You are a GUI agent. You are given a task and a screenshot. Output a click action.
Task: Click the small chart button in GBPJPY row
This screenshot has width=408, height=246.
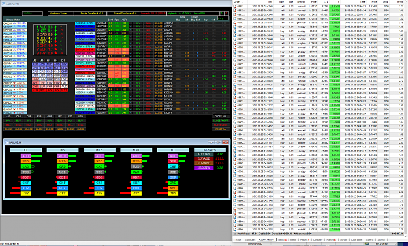click(131, 83)
